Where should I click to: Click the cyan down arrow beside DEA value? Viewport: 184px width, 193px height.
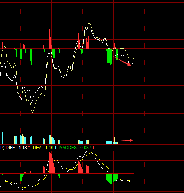pyautogui.click(x=56, y=147)
